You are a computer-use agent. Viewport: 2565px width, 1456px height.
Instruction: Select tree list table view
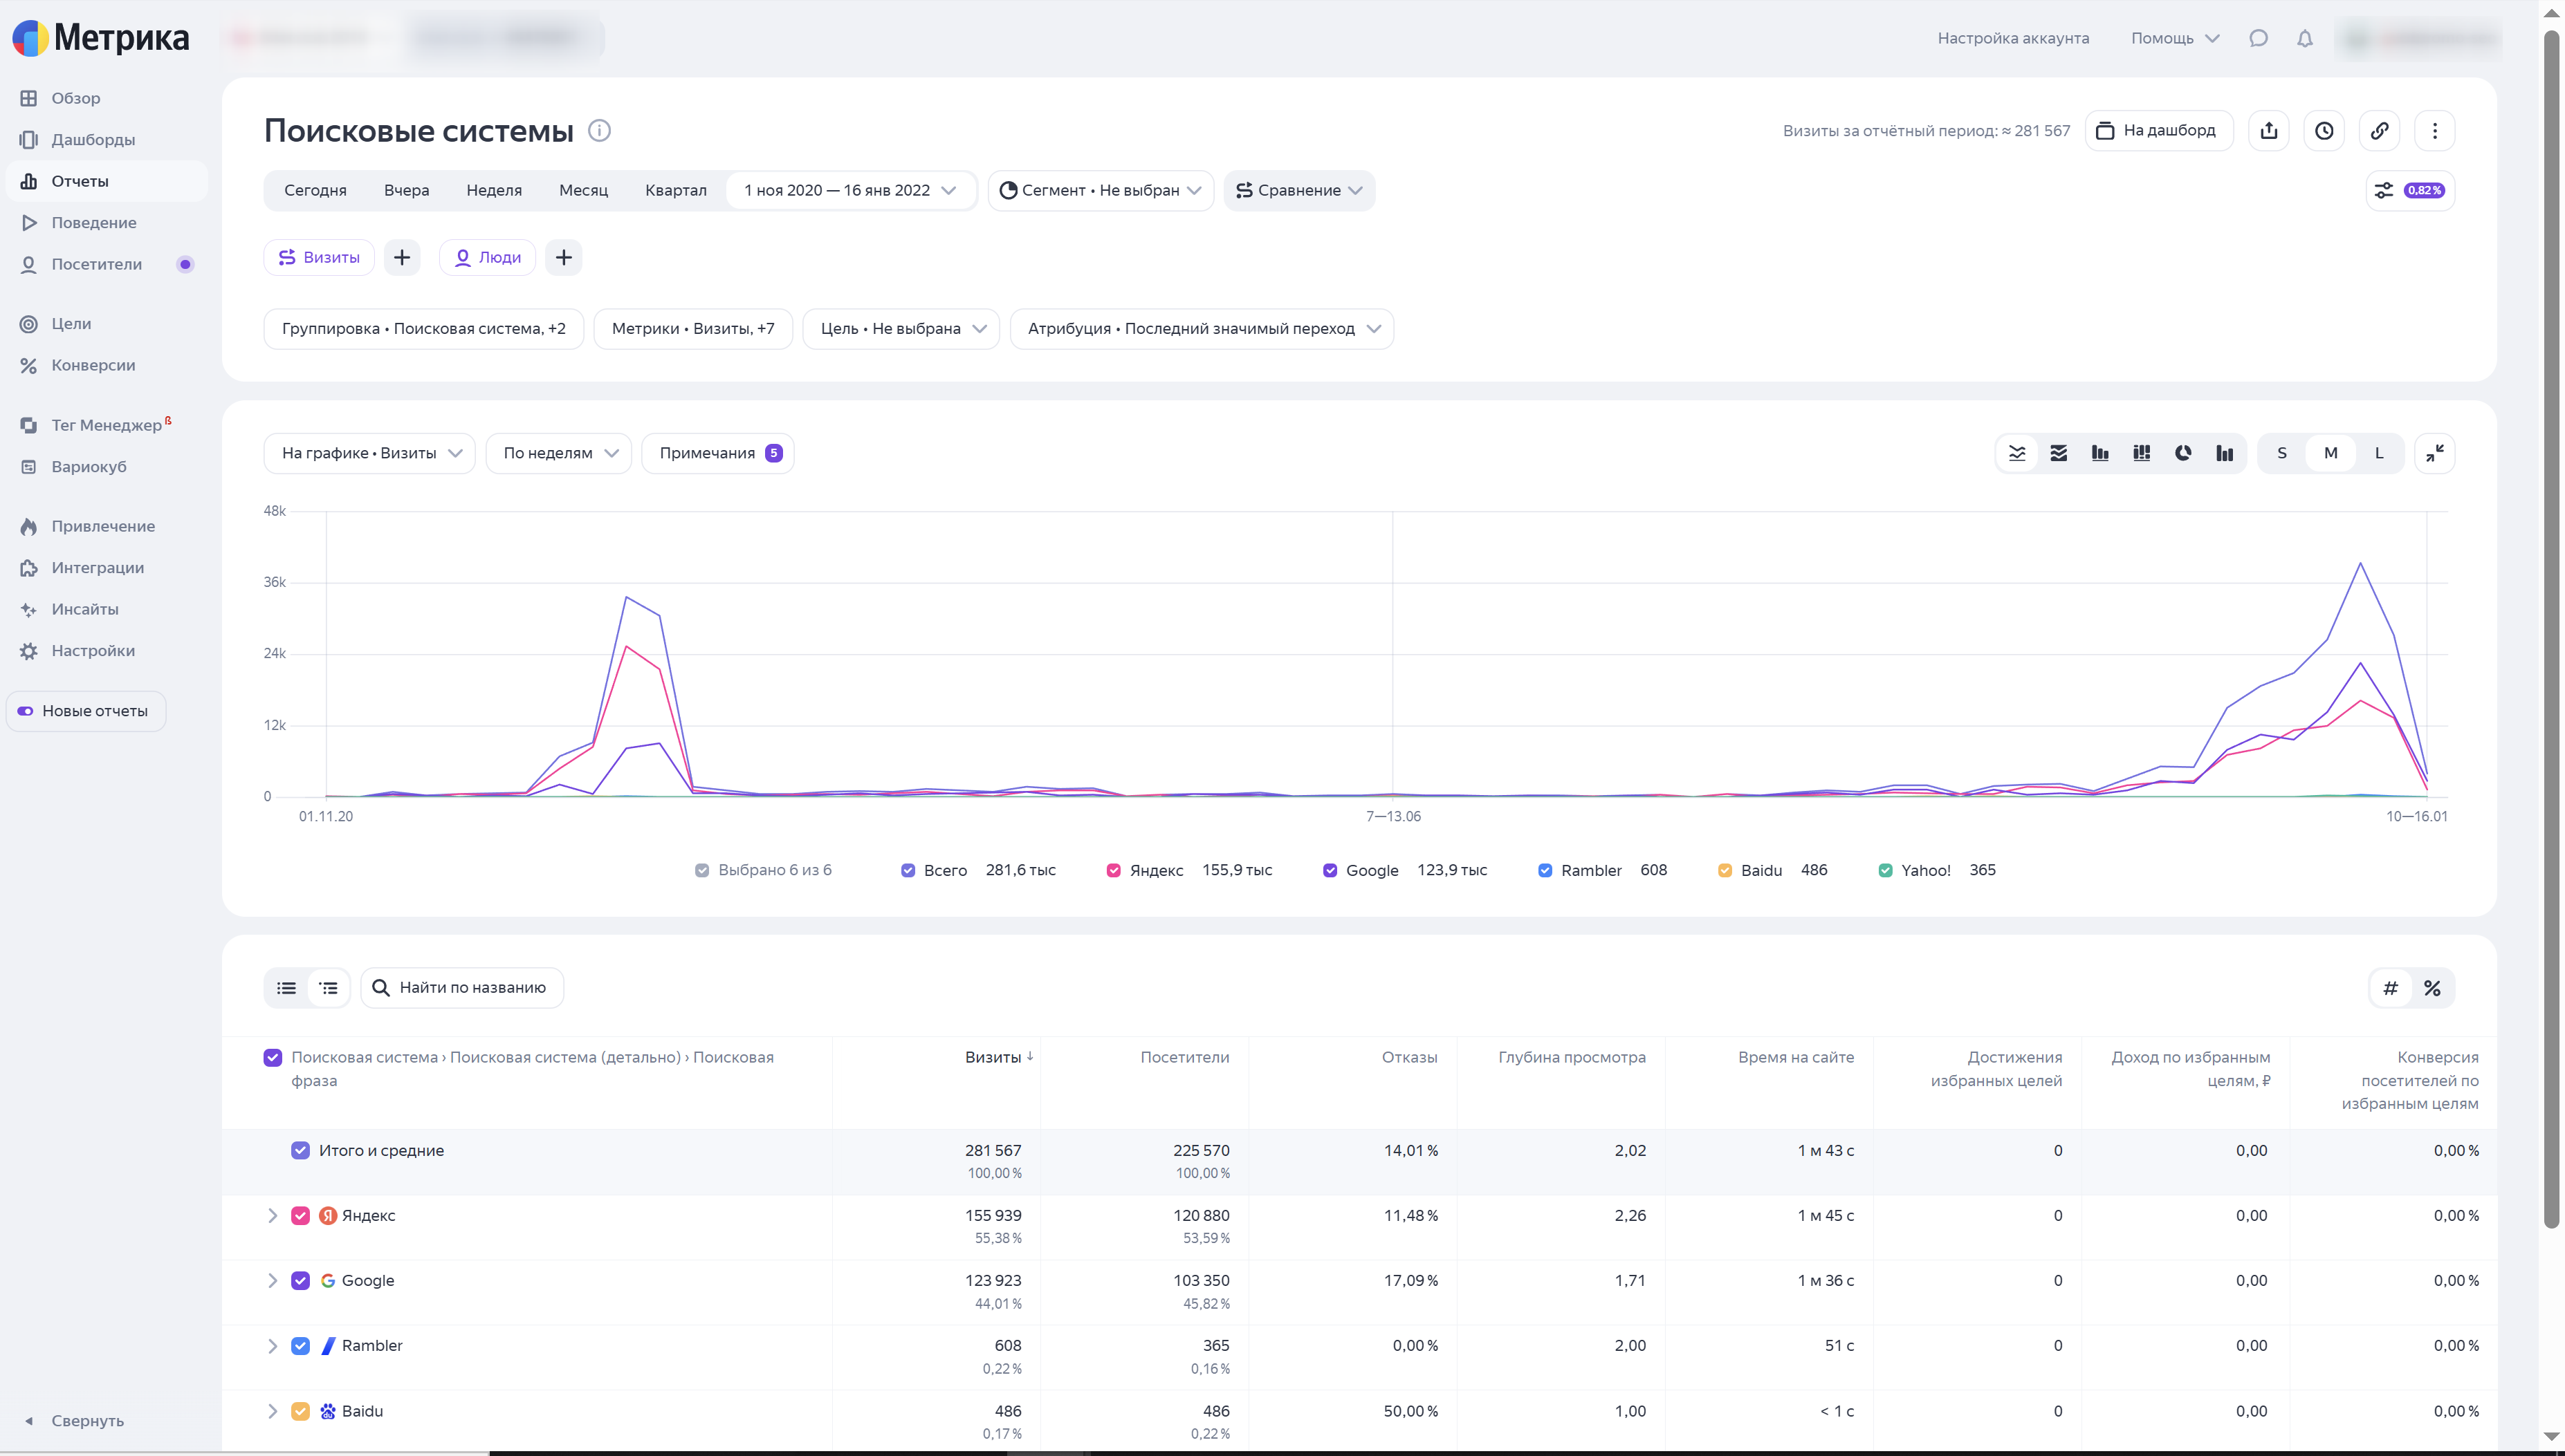(x=328, y=988)
